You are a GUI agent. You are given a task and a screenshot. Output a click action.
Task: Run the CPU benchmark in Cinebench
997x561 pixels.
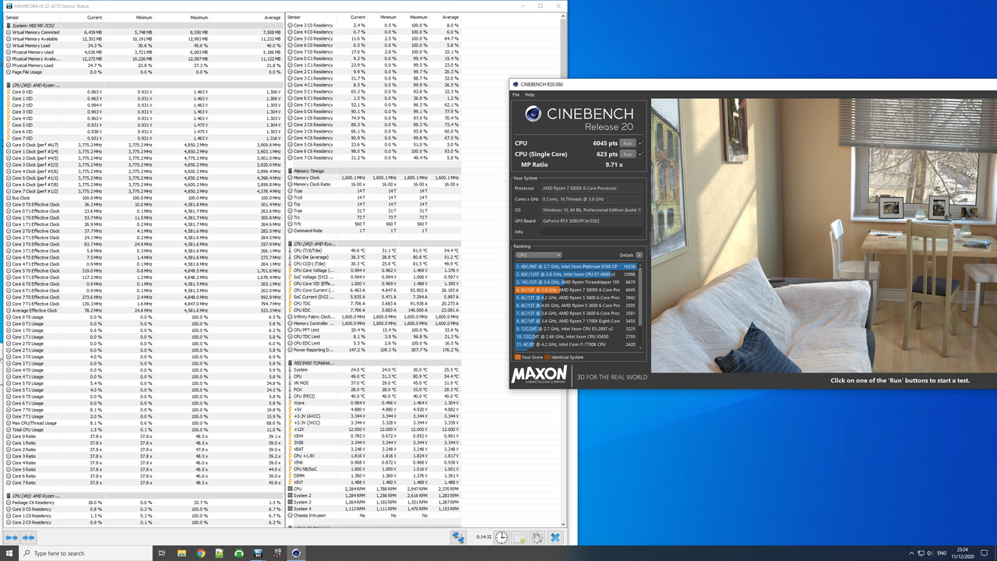click(x=629, y=143)
